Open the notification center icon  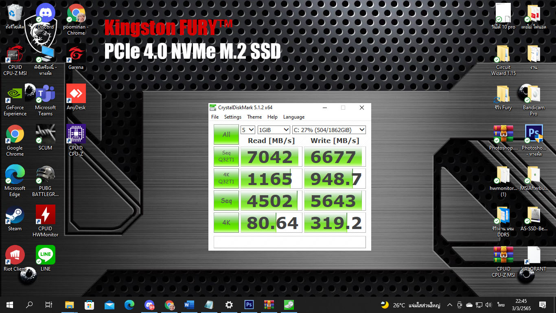pos(542,305)
